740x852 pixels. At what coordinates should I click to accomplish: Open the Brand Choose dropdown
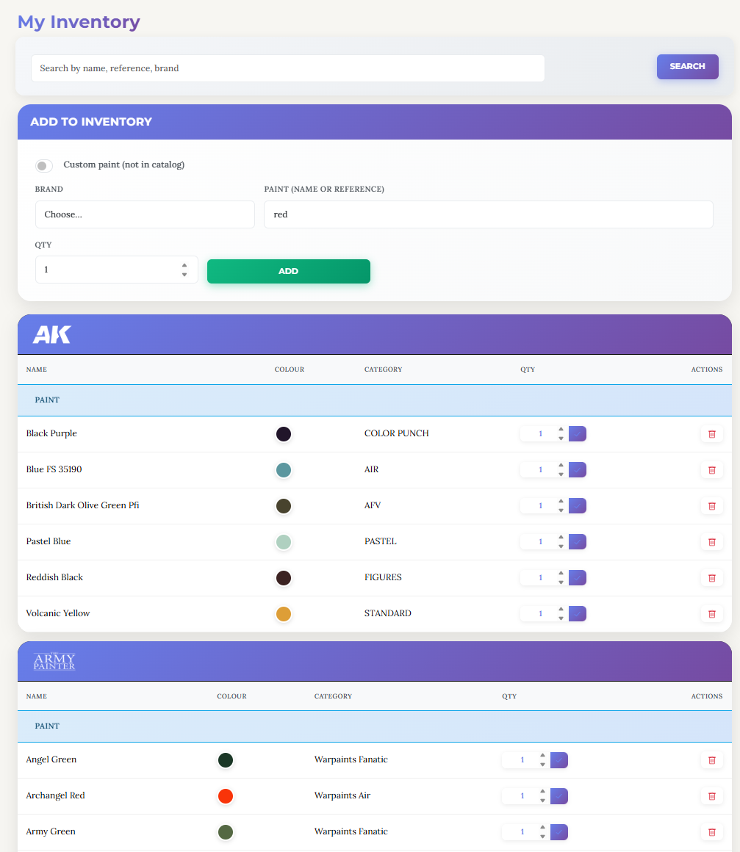(145, 214)
